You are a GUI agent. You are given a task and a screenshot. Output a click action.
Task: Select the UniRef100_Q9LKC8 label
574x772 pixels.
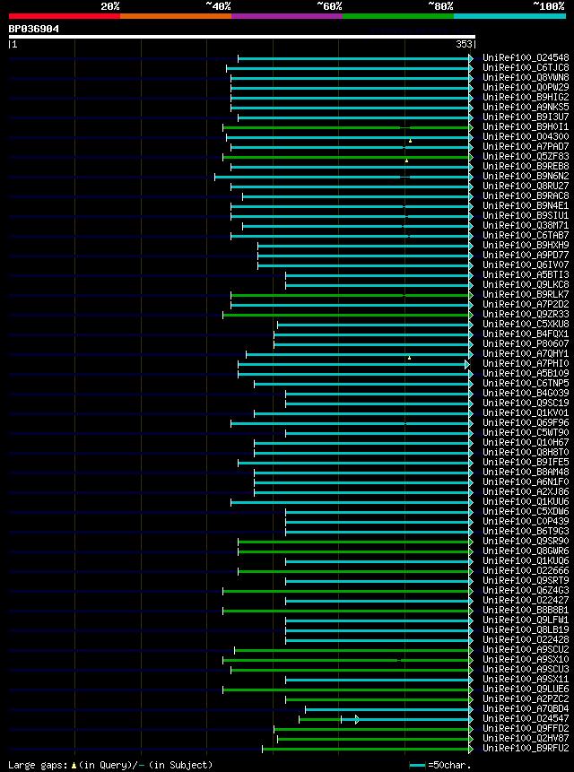526,284
